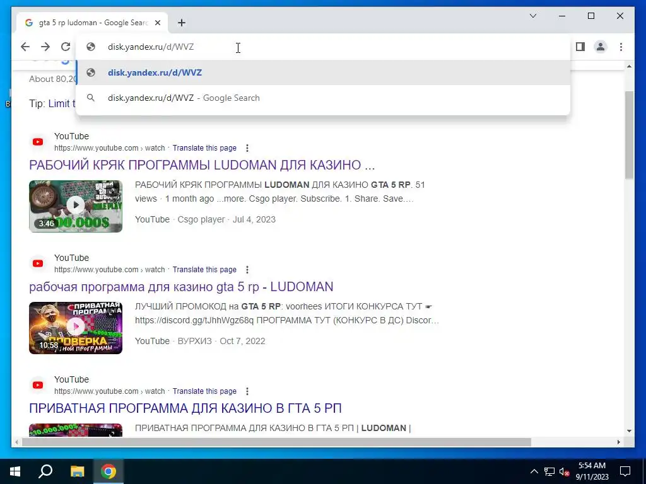Click the scrollbar up arrow

[629, 66]
